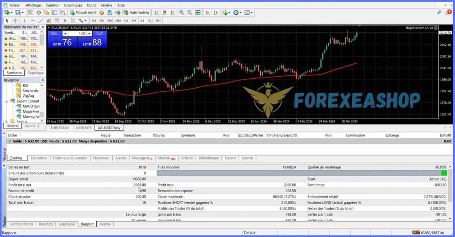
Task: Toggle the H4 timeframe button
Action: (134, 20)
